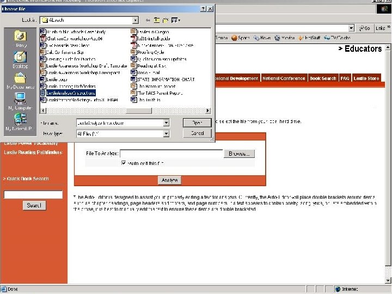Screen dimensions: 392x294
Task: Select the Proofing Cycle file
Action: tap(148, 52)
